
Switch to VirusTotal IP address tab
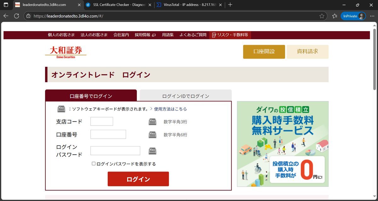(x=190, y=5)
